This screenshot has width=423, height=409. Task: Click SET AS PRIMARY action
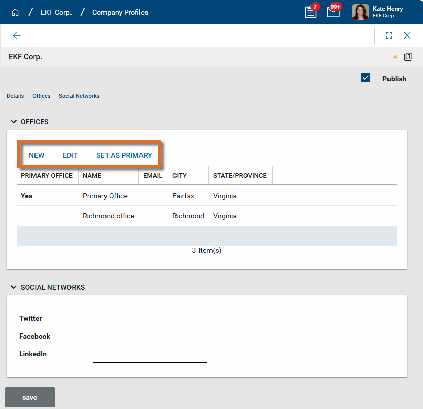[x=124, y=155]
